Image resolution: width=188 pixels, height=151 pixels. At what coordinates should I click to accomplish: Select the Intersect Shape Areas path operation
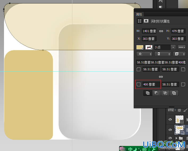point(165,93)
